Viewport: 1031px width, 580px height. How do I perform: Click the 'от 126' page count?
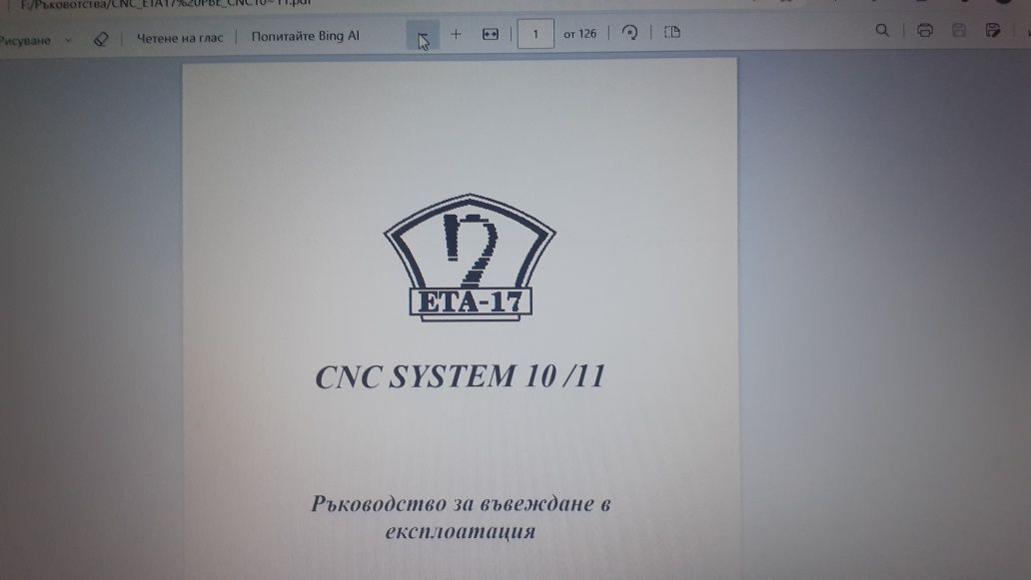(579, 34)
